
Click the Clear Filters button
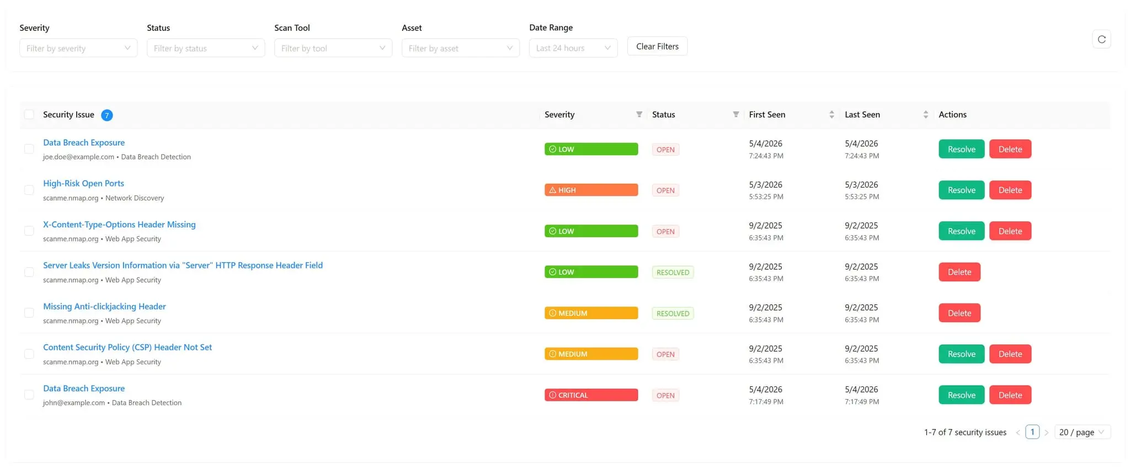(657, 46)
